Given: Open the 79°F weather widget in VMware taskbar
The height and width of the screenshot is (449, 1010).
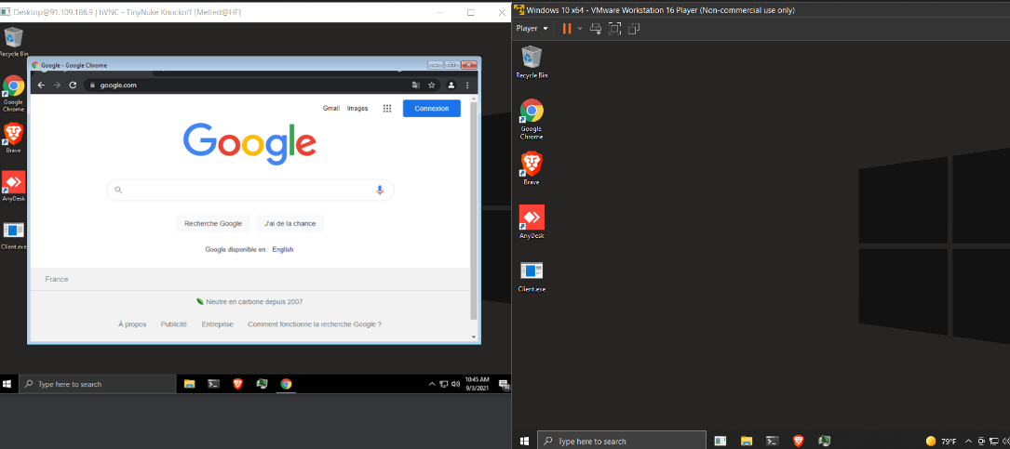Looking at the screenshot, I should pyautogui.click(x=941, y=442).
